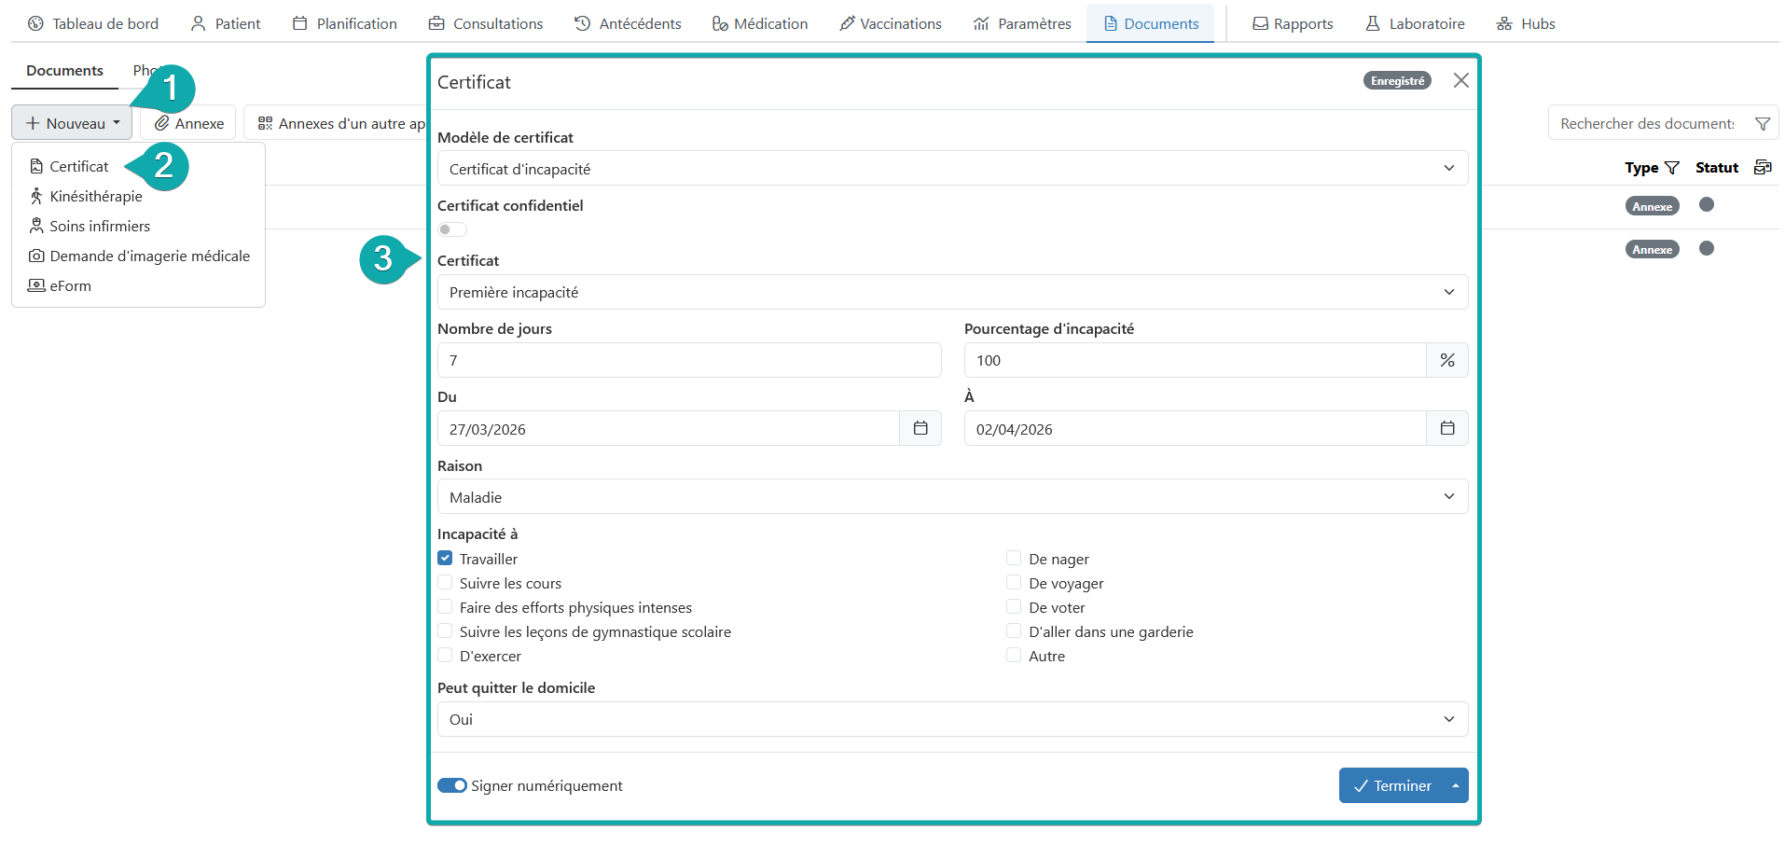Check Suivre les cours checkbox

(x=445, y=582)
